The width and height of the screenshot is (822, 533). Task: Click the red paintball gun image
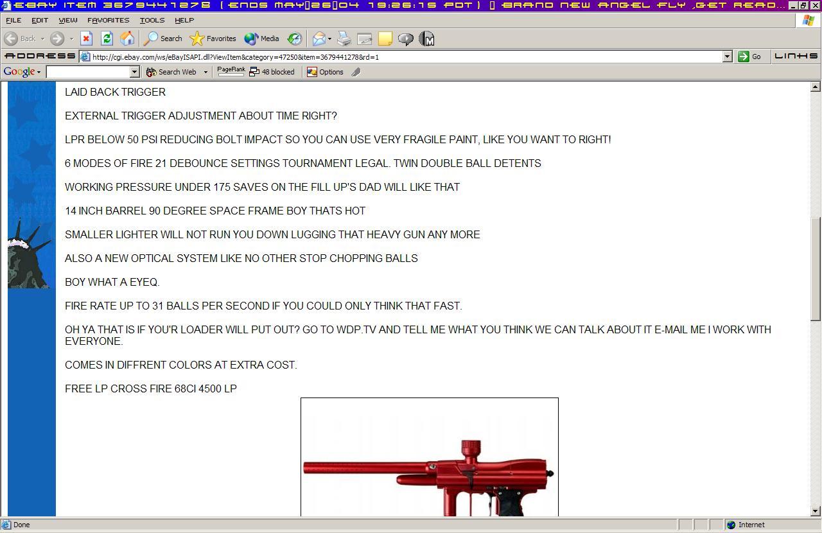tap(430, 457)
